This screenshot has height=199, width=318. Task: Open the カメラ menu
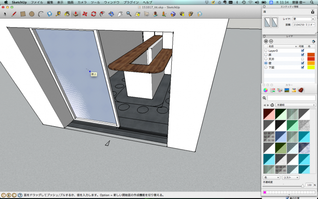tap(82, 2)
